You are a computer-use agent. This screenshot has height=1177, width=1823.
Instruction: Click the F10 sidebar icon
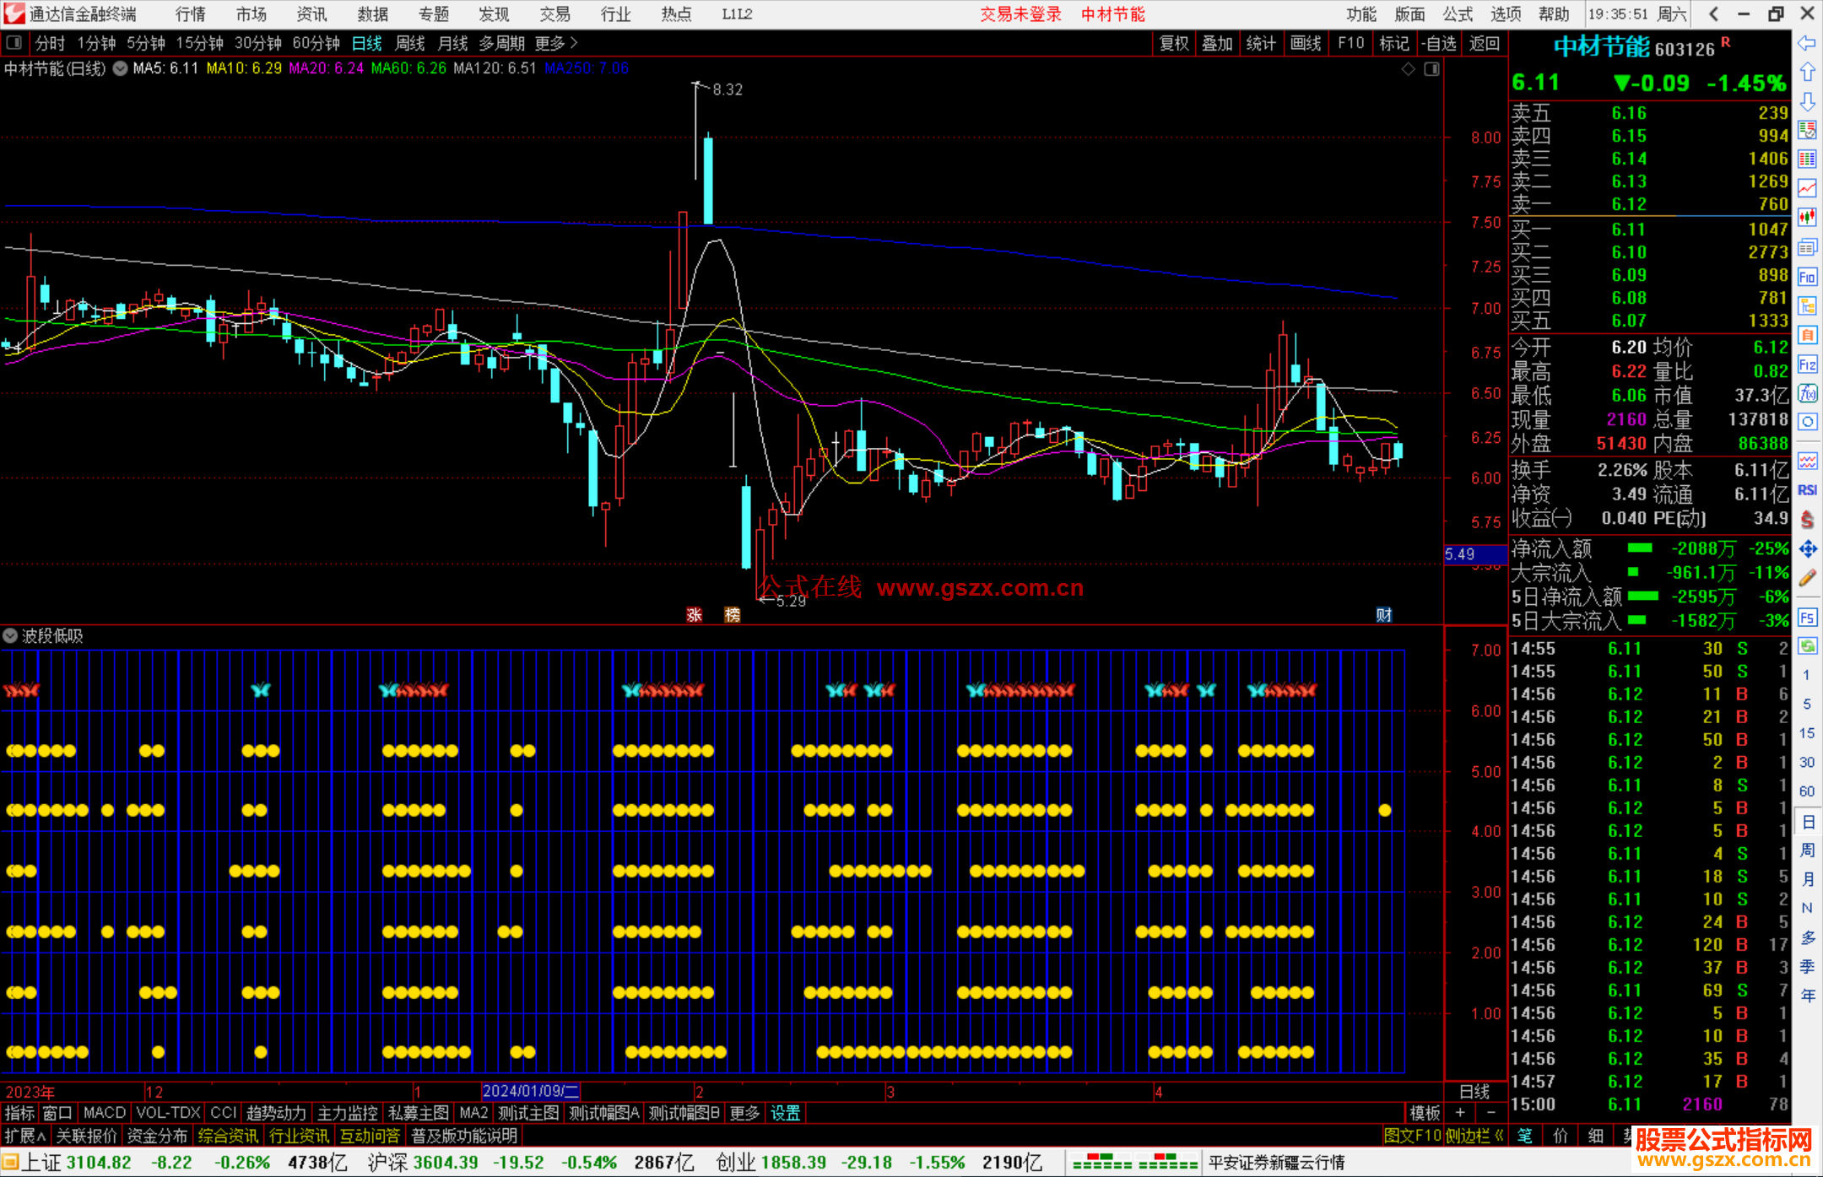click(x=1807, y=278)
